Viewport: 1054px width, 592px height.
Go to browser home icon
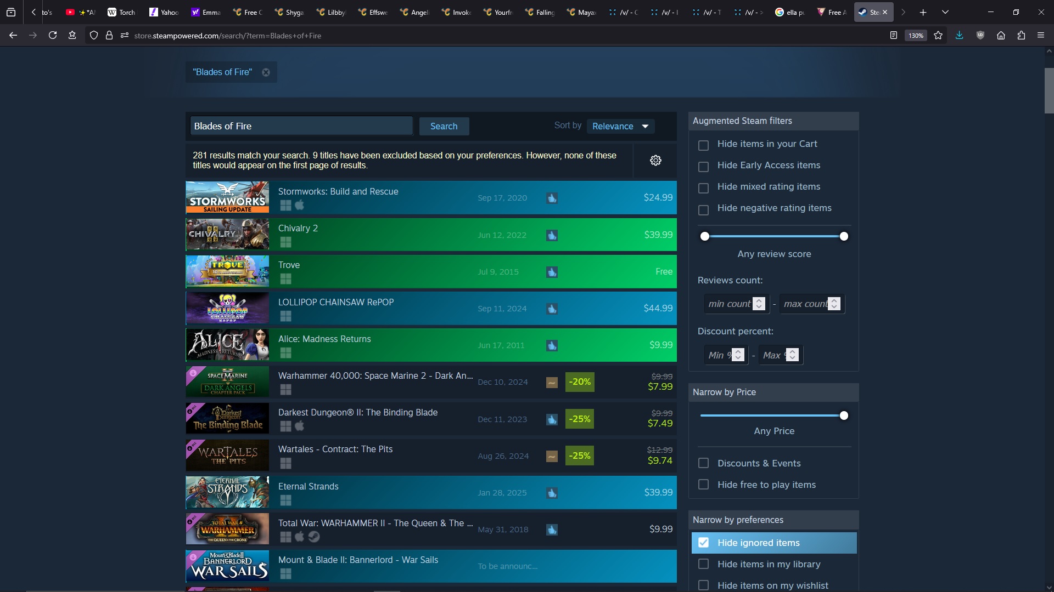(x=1001, y=35)
